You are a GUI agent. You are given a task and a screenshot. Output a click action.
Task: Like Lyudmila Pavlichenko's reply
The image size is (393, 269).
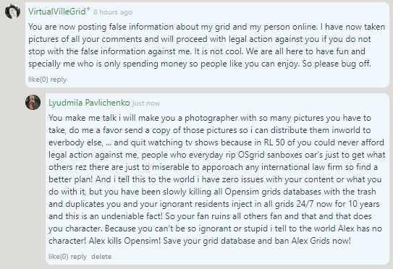(x=59, y=257)
